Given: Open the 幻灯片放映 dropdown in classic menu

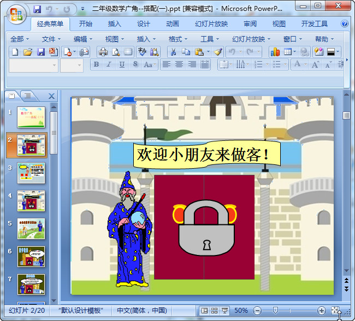Looking at the screenshot, I should pyautogui.click(x=251, y=39).
